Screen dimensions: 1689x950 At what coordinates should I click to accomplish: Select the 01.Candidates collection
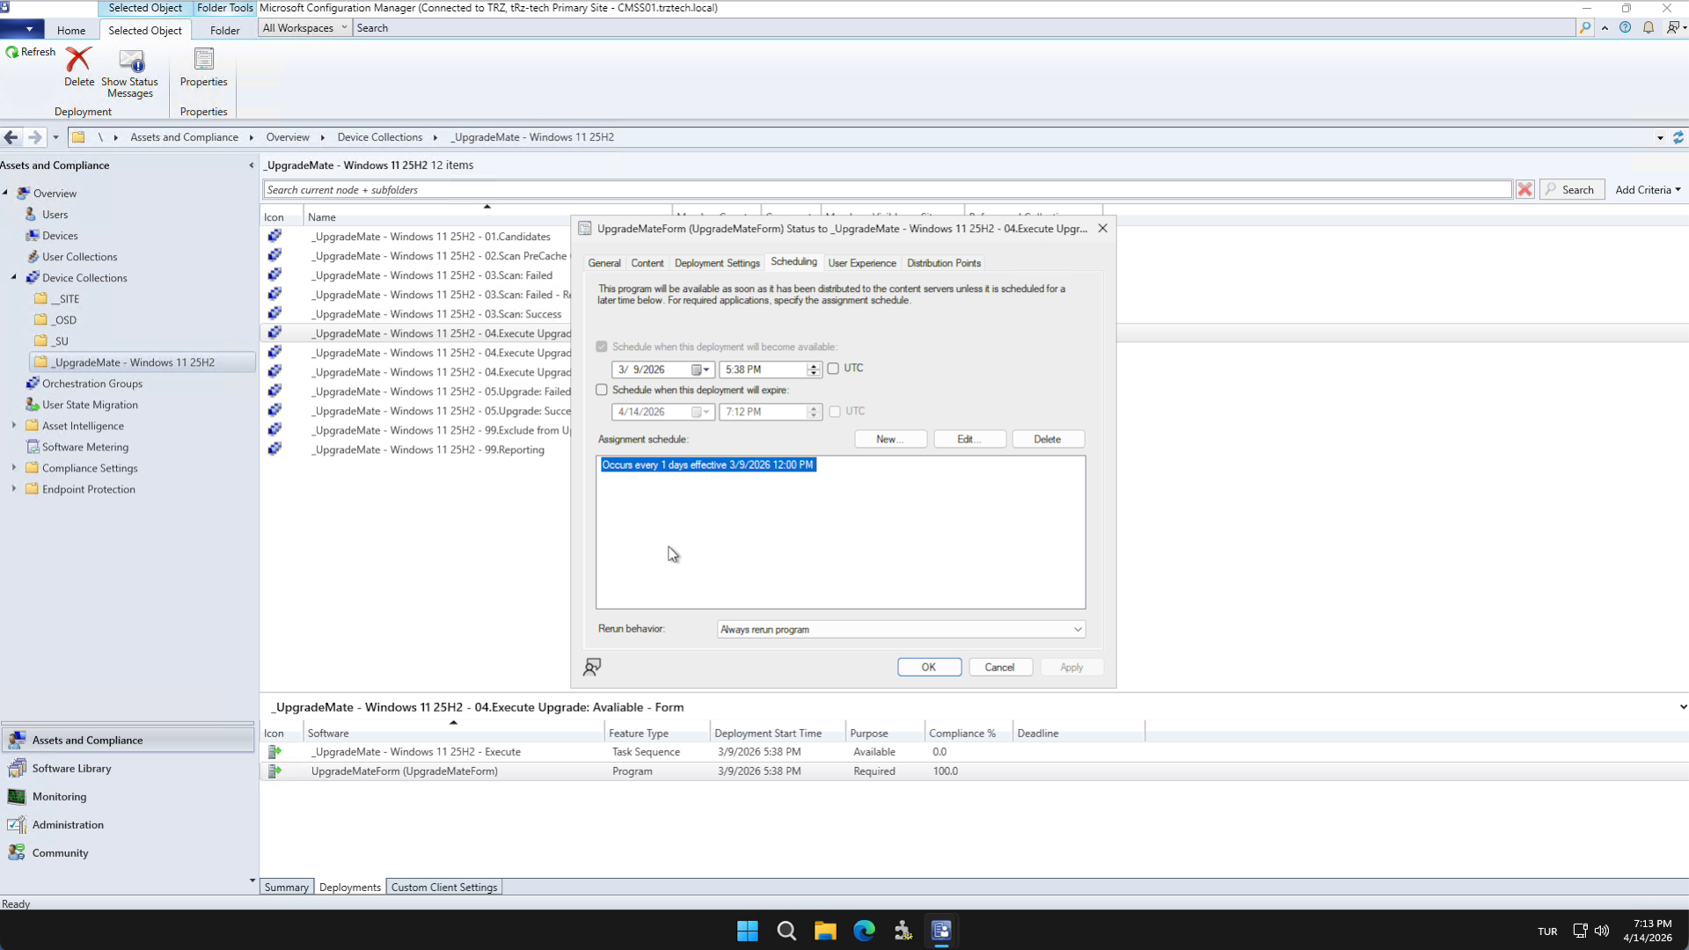[431, 237]
